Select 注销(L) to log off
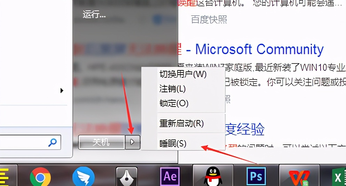The image size is (346, 186). (x=173, y=89)
